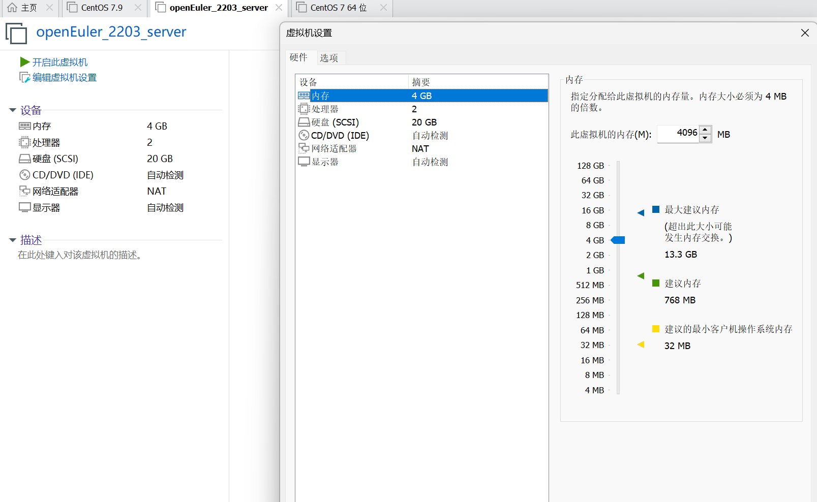Select 显示器 row in settings list

[422, 162]
